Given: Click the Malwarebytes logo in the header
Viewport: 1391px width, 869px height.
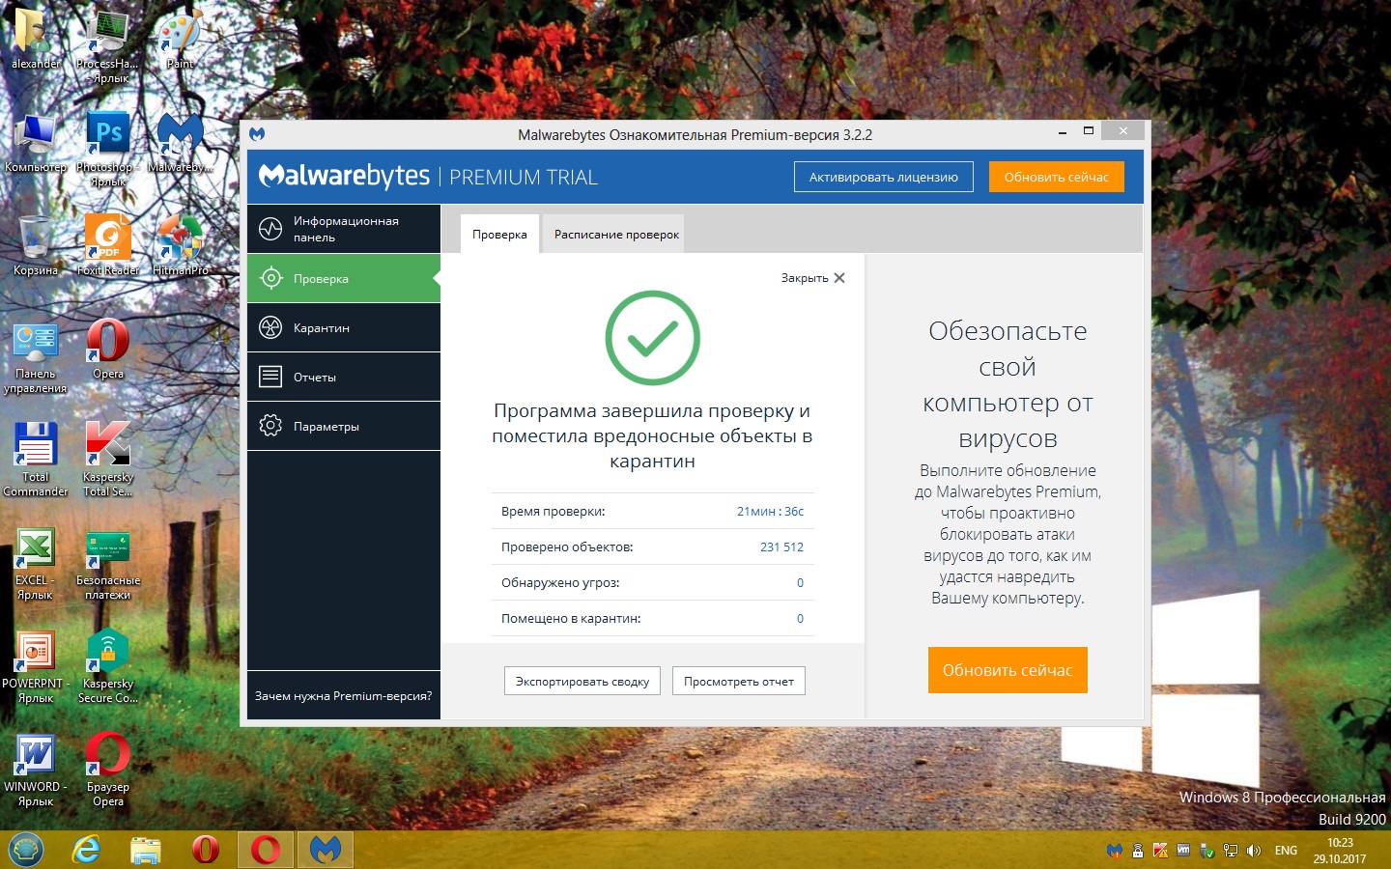Looking at the screenshot, I should click(x=344, y=176).
